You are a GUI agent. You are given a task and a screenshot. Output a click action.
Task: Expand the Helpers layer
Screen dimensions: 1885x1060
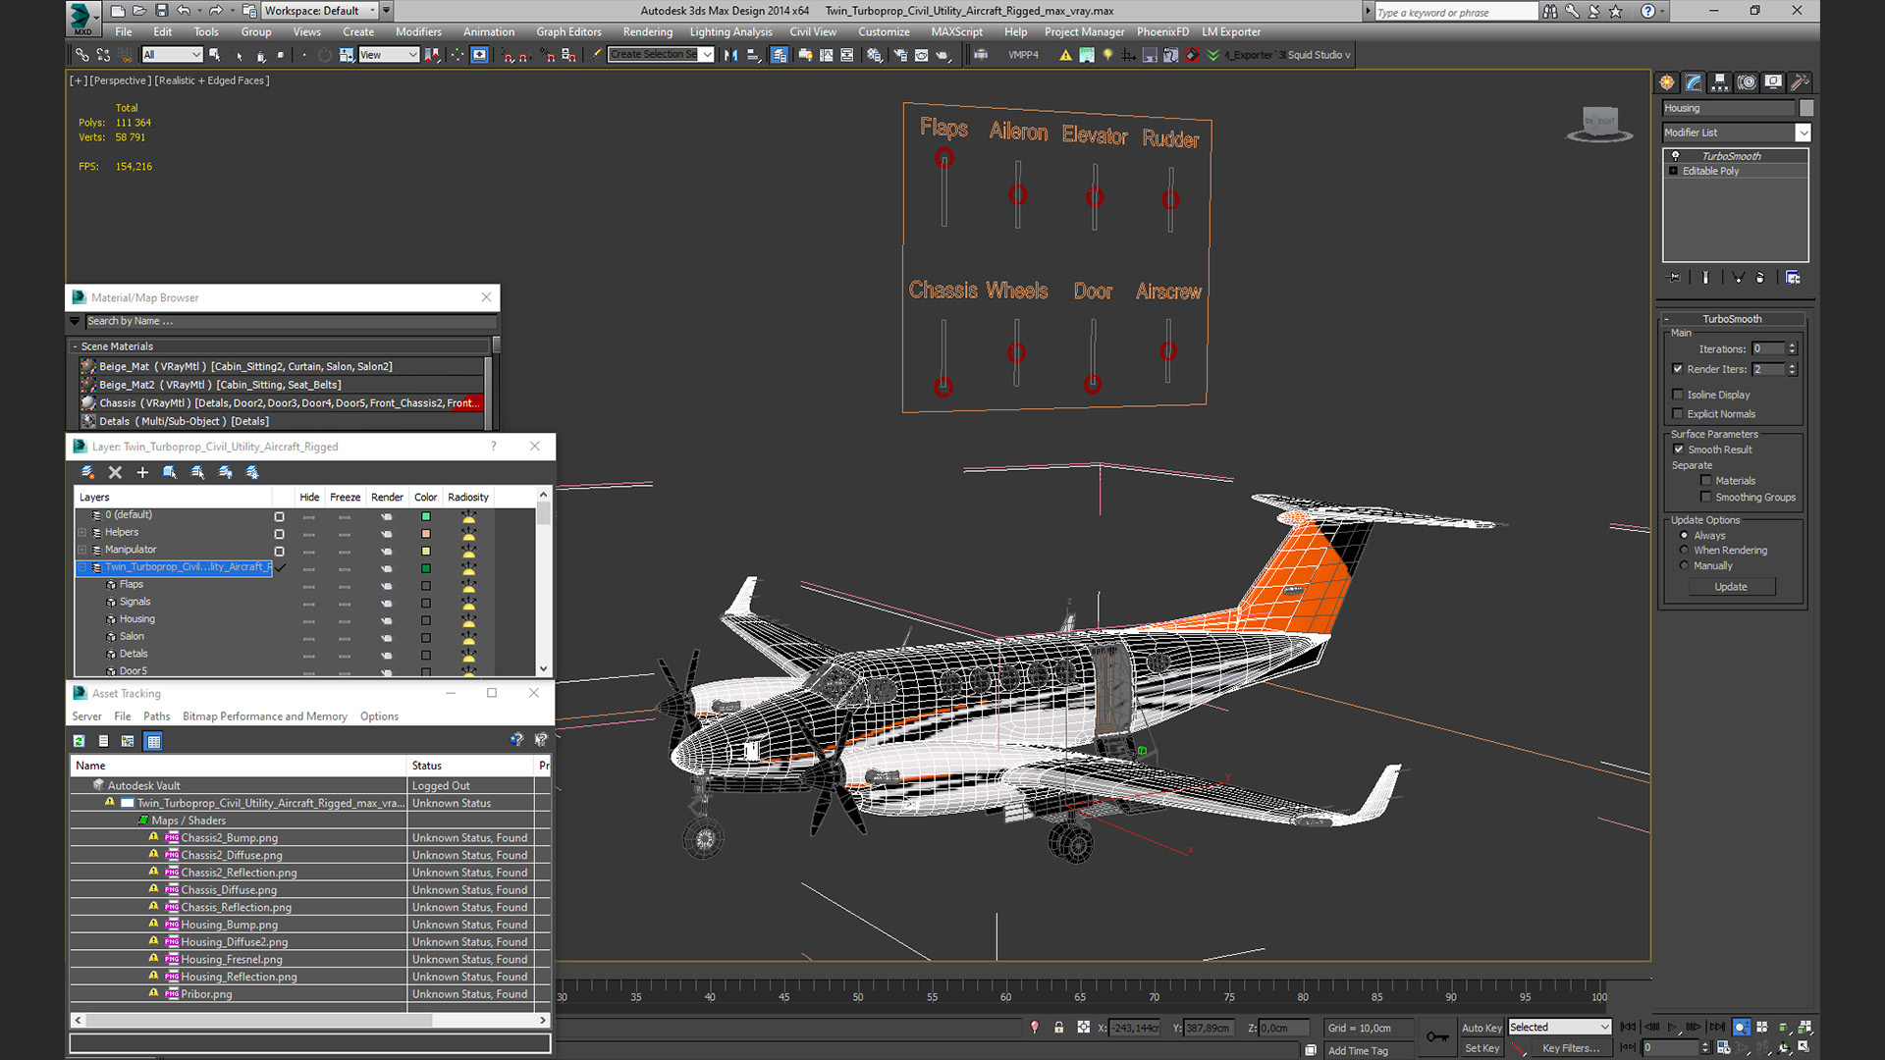(82, 533)
